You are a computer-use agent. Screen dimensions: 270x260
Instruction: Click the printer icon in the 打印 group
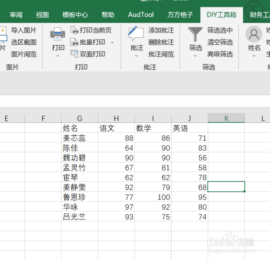click(x=58, y=34)
